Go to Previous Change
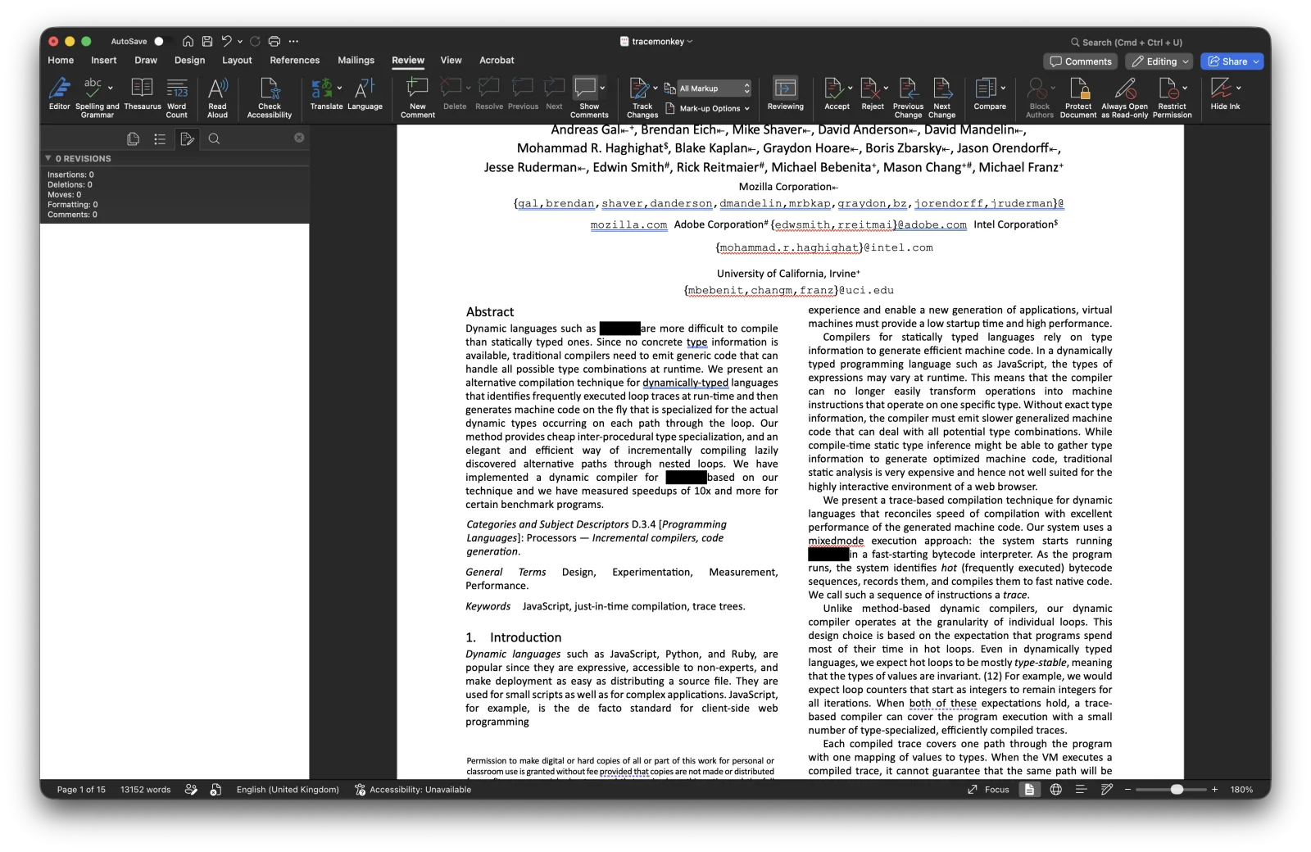This screenshot has width=1311, height=852. pos(908,97)
